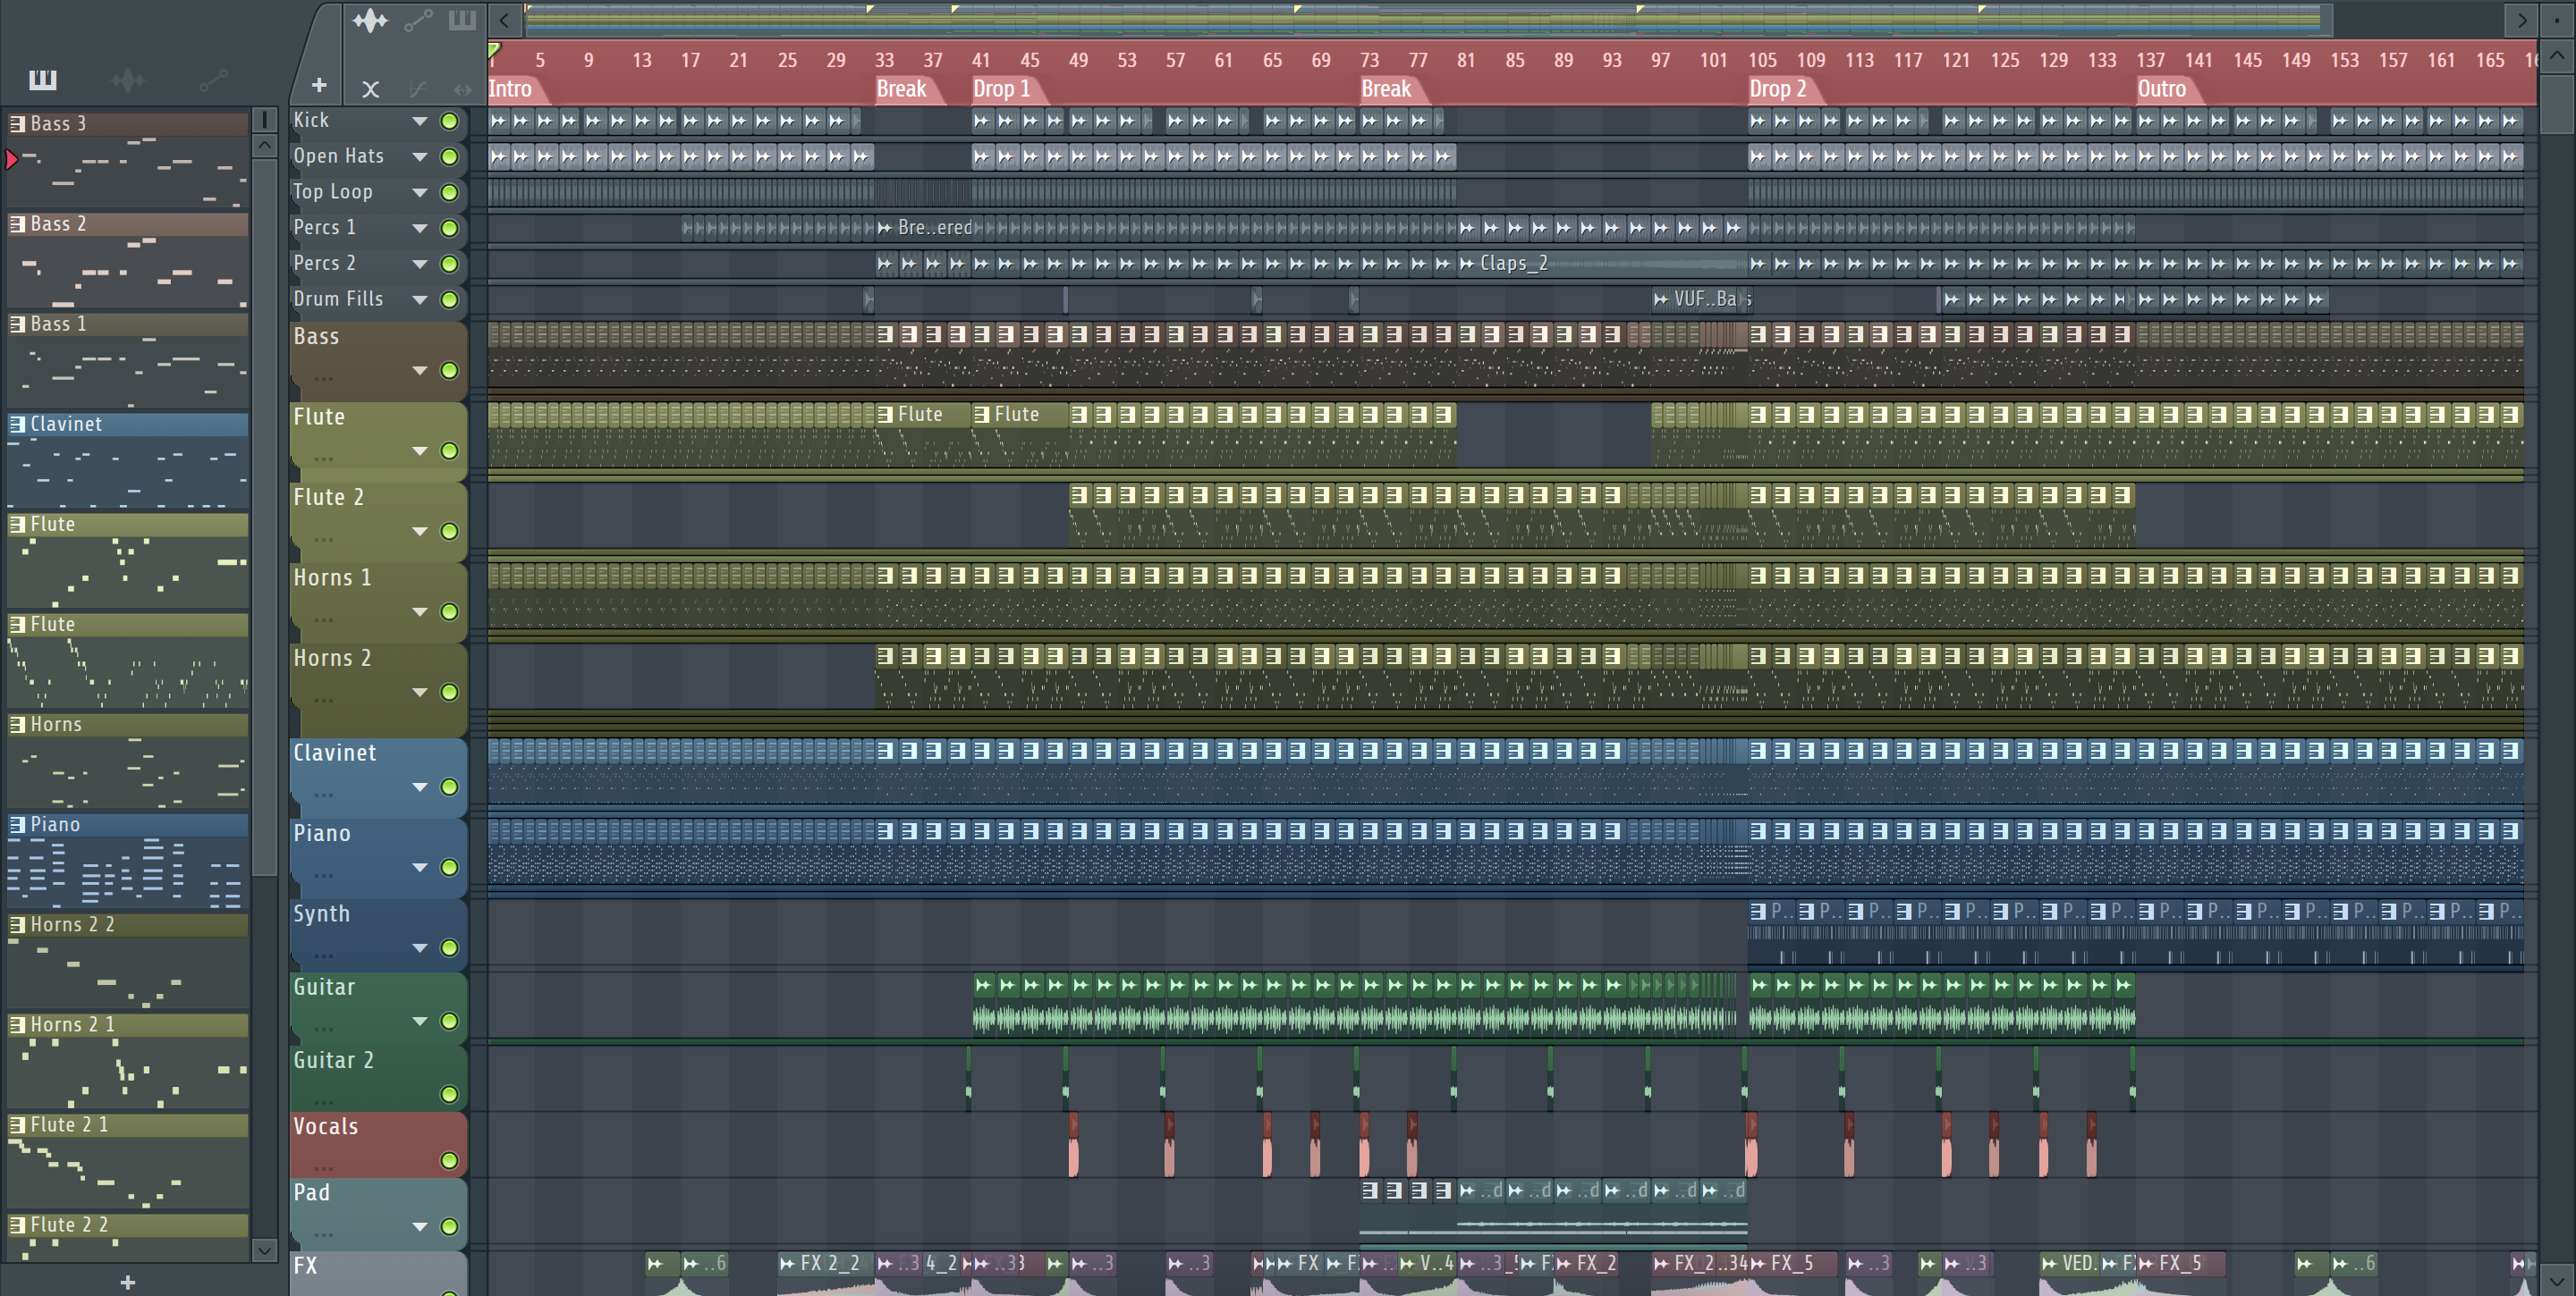Click the playlist vertical scrollbar thumb

click(2556, 103)
